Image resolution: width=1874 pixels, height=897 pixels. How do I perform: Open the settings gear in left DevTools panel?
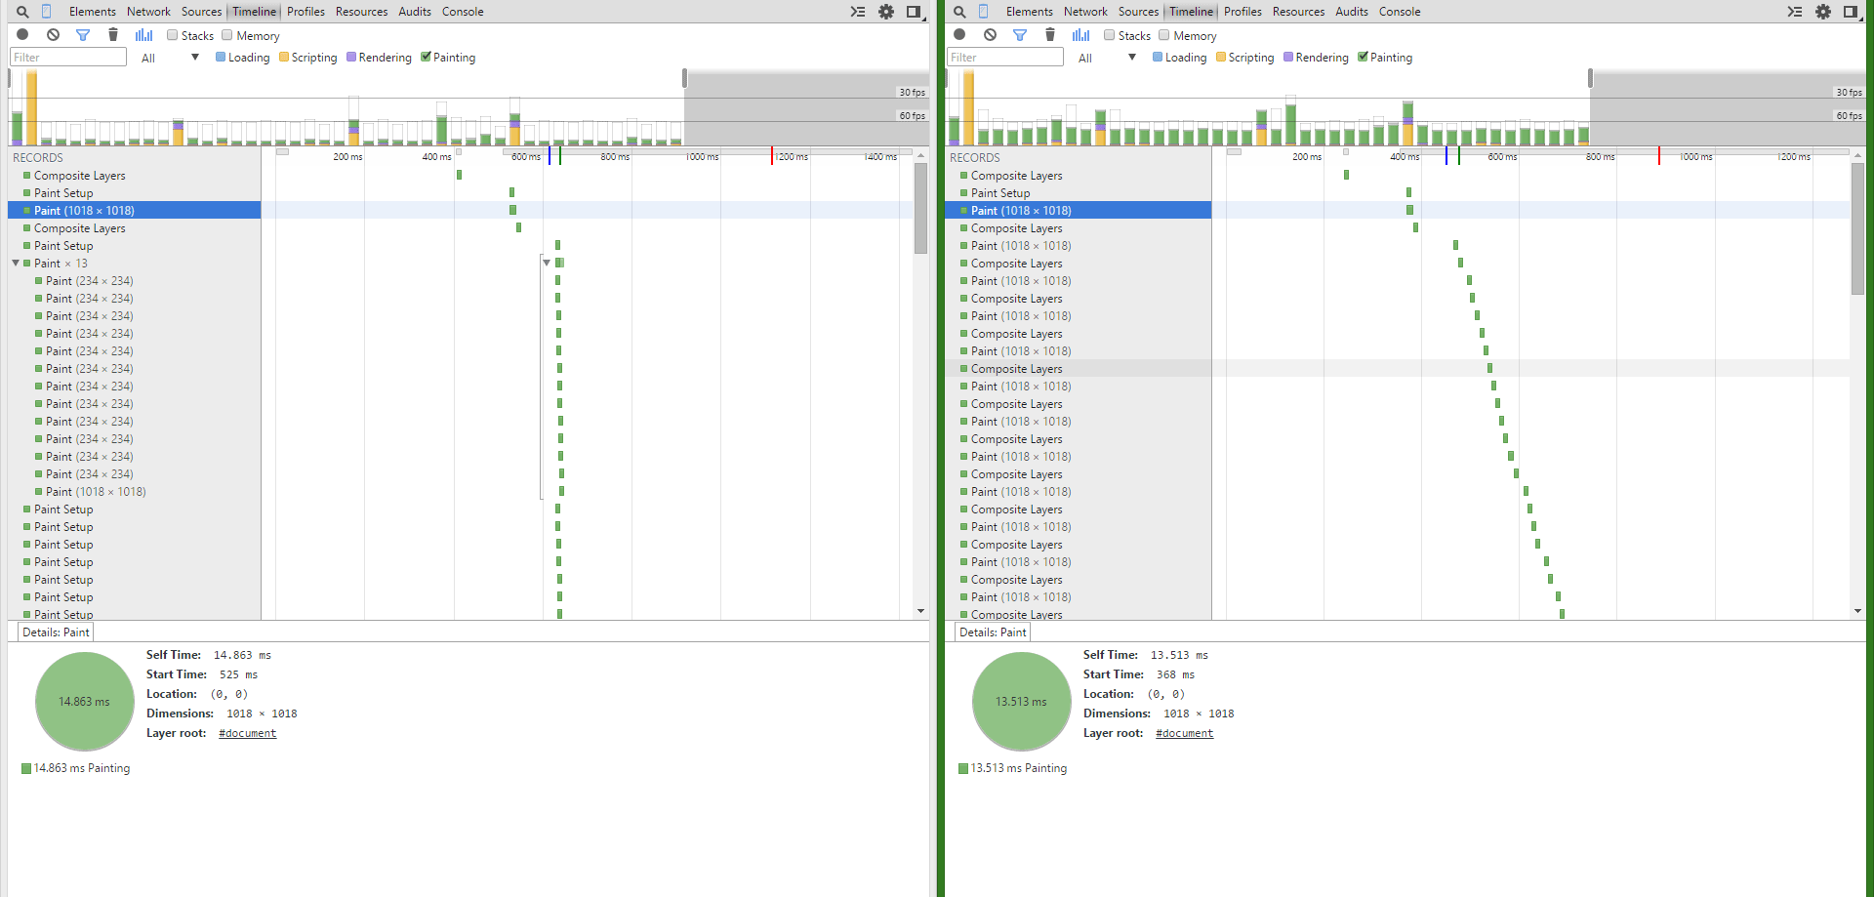pos(886,12)
